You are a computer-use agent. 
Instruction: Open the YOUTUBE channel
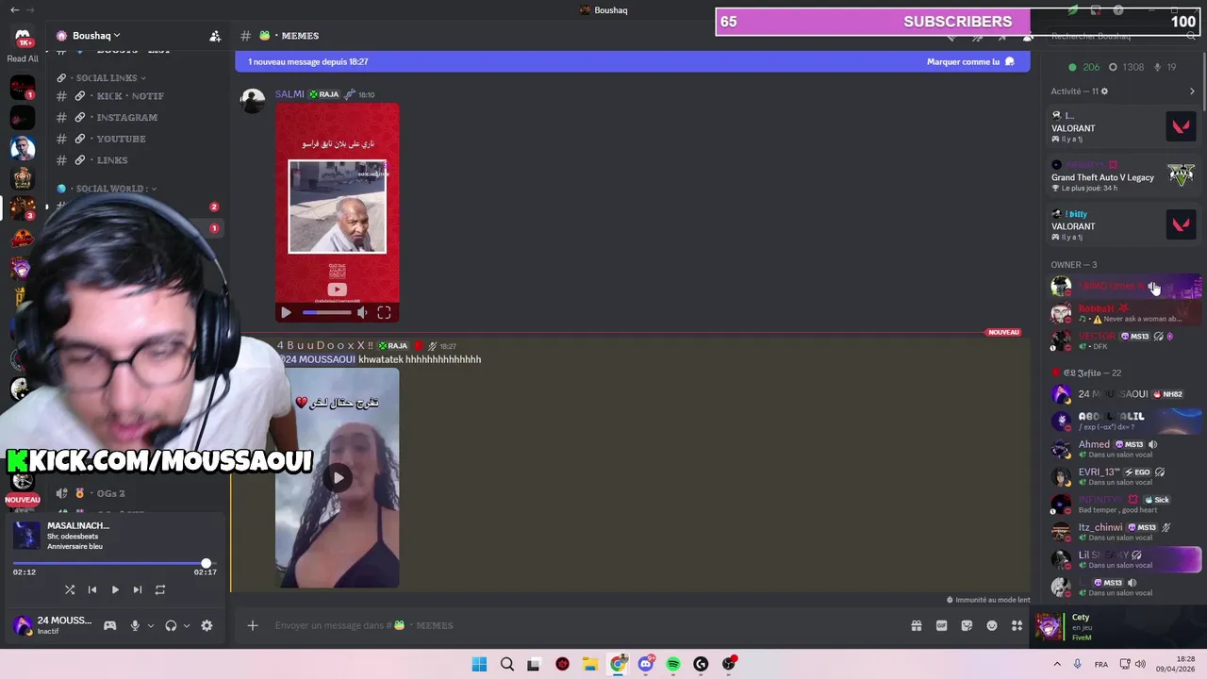(x=121, y=139)
